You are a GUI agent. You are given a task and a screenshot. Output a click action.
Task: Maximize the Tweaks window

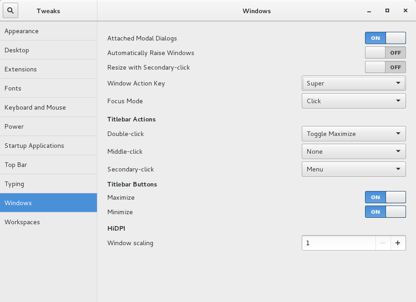pyautogui.click(x=387, y=10)
